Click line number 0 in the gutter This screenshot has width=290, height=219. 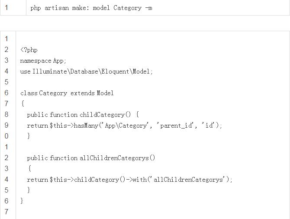click(6, 136)
